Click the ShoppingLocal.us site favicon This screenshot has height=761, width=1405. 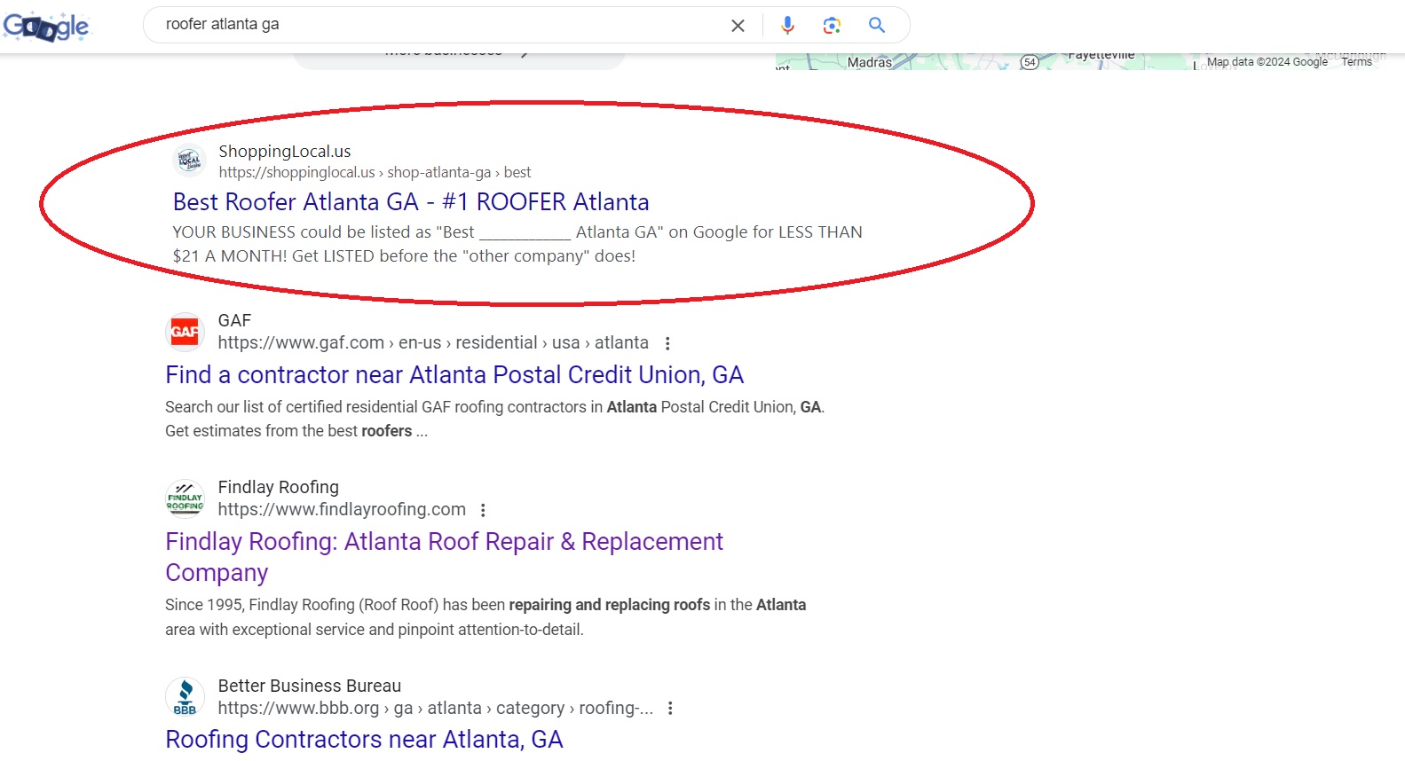[190, 161]
